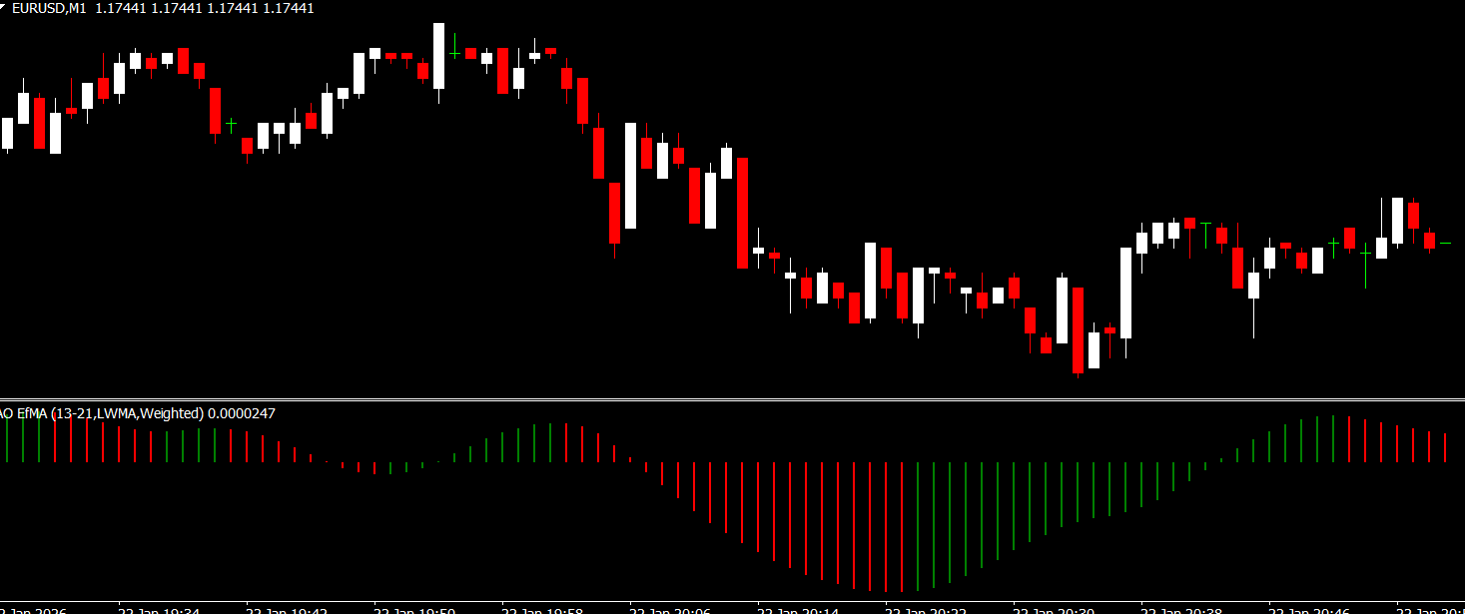Click the last red histogram bar at far right
This screenshot has height=614, width=1465.
pos(1445,447)
